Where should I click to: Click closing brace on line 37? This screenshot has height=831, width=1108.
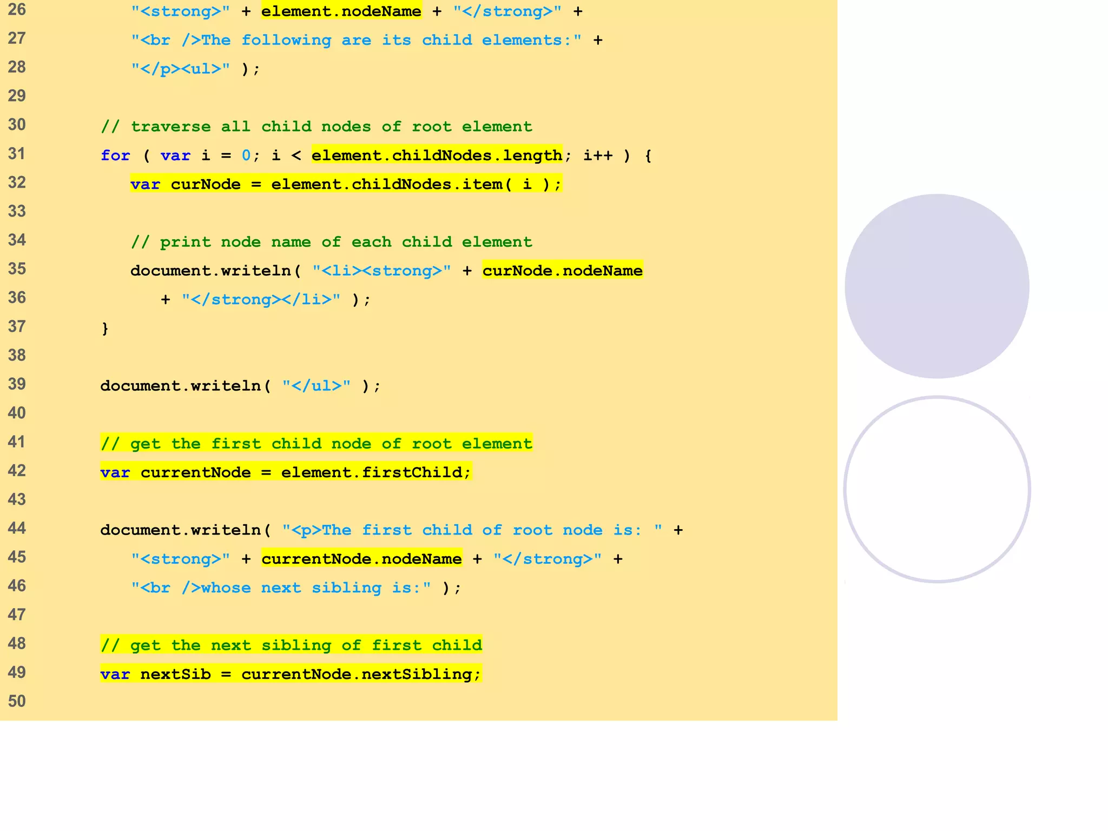[105, 328]
